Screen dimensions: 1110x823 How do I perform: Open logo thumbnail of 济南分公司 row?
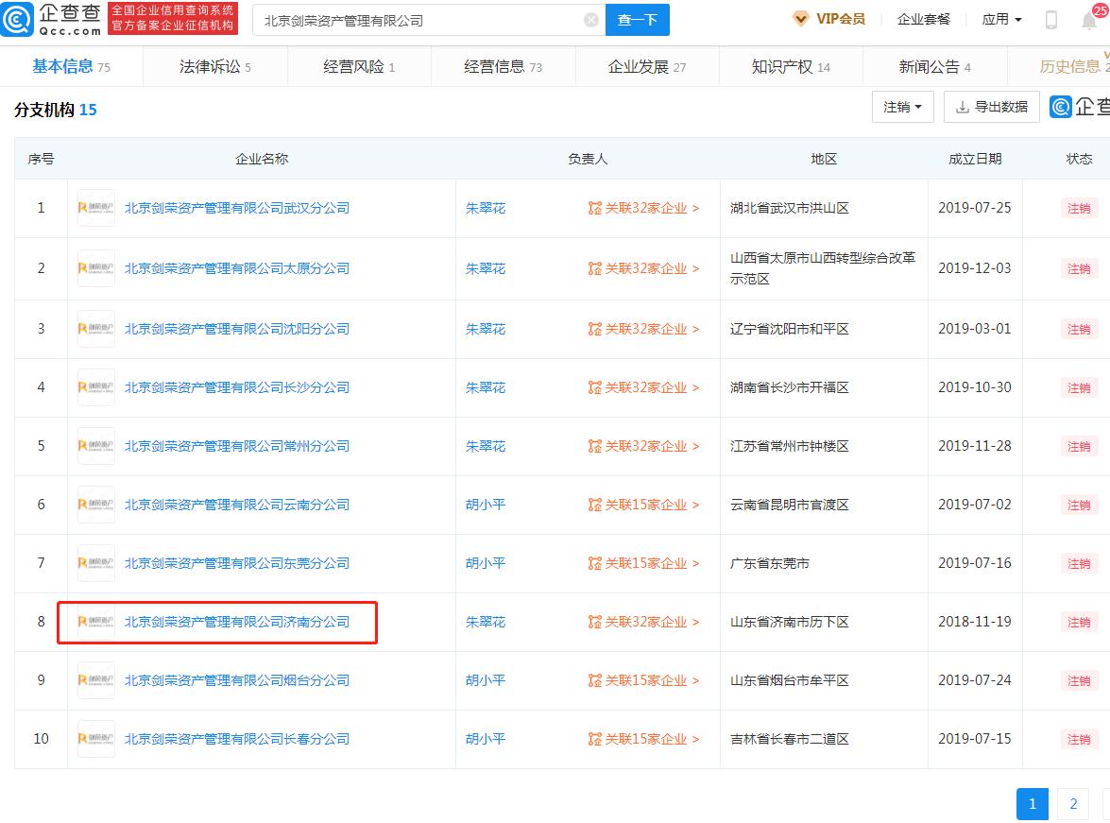coord(95,622)
